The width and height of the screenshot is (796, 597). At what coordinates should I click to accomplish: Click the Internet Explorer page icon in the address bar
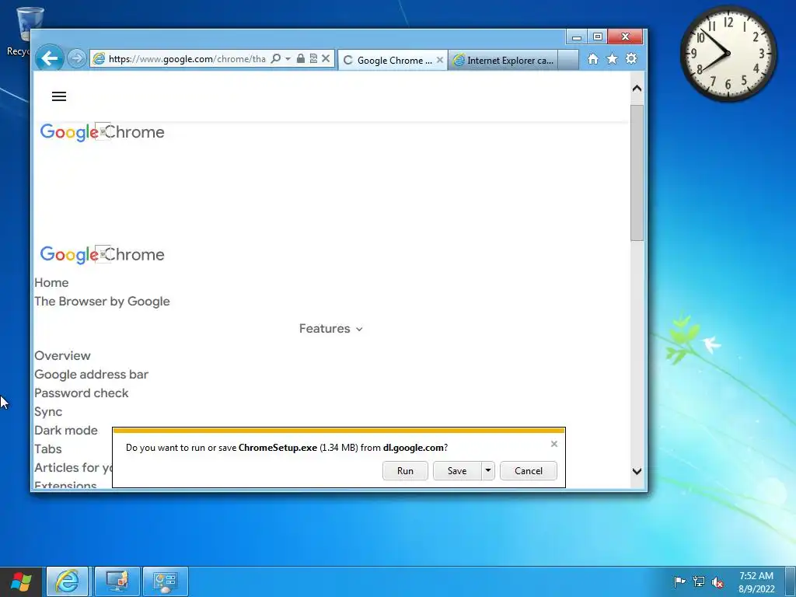click(99, 58)
